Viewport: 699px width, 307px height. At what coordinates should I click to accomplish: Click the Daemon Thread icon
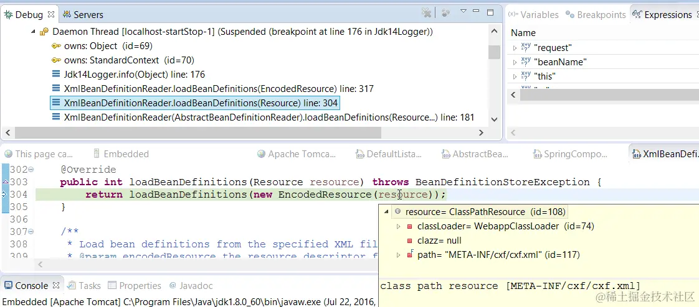pos(44,32)
